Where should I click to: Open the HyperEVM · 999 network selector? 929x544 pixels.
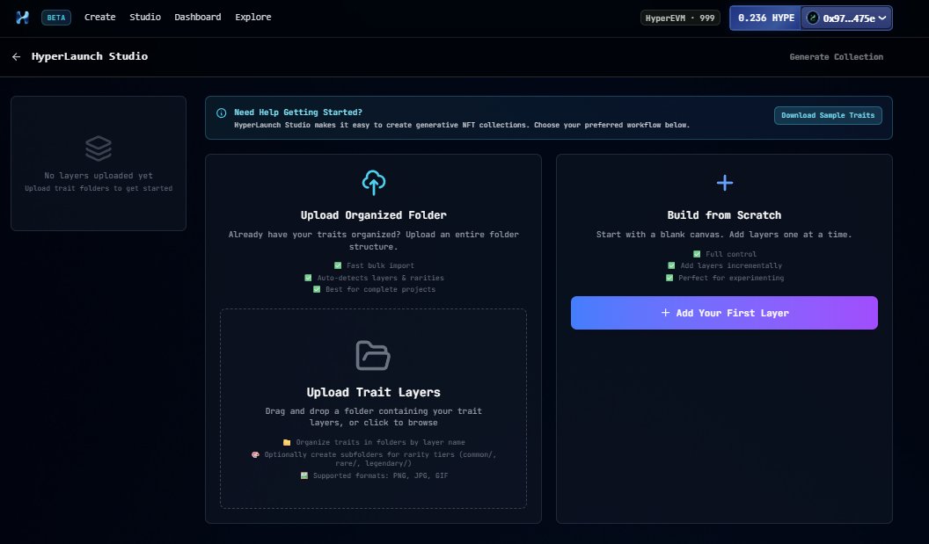(680, 18)
